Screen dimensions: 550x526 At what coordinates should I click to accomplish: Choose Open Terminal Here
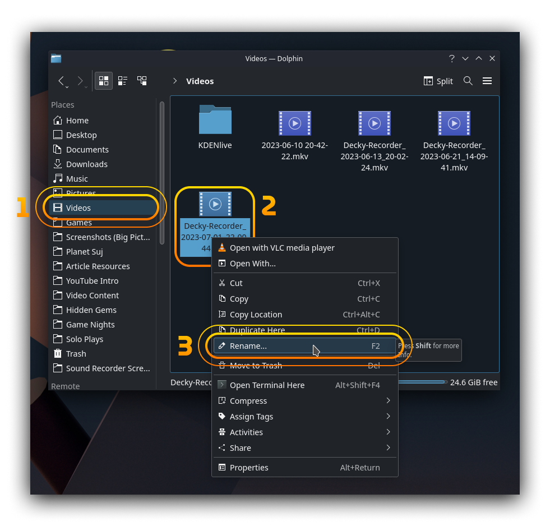pos(305,385)
